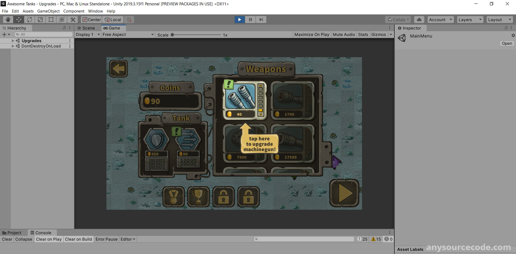The image size is (516, 254).
Task: Open the Layers dropdown
Action: (x=470, y=20)
